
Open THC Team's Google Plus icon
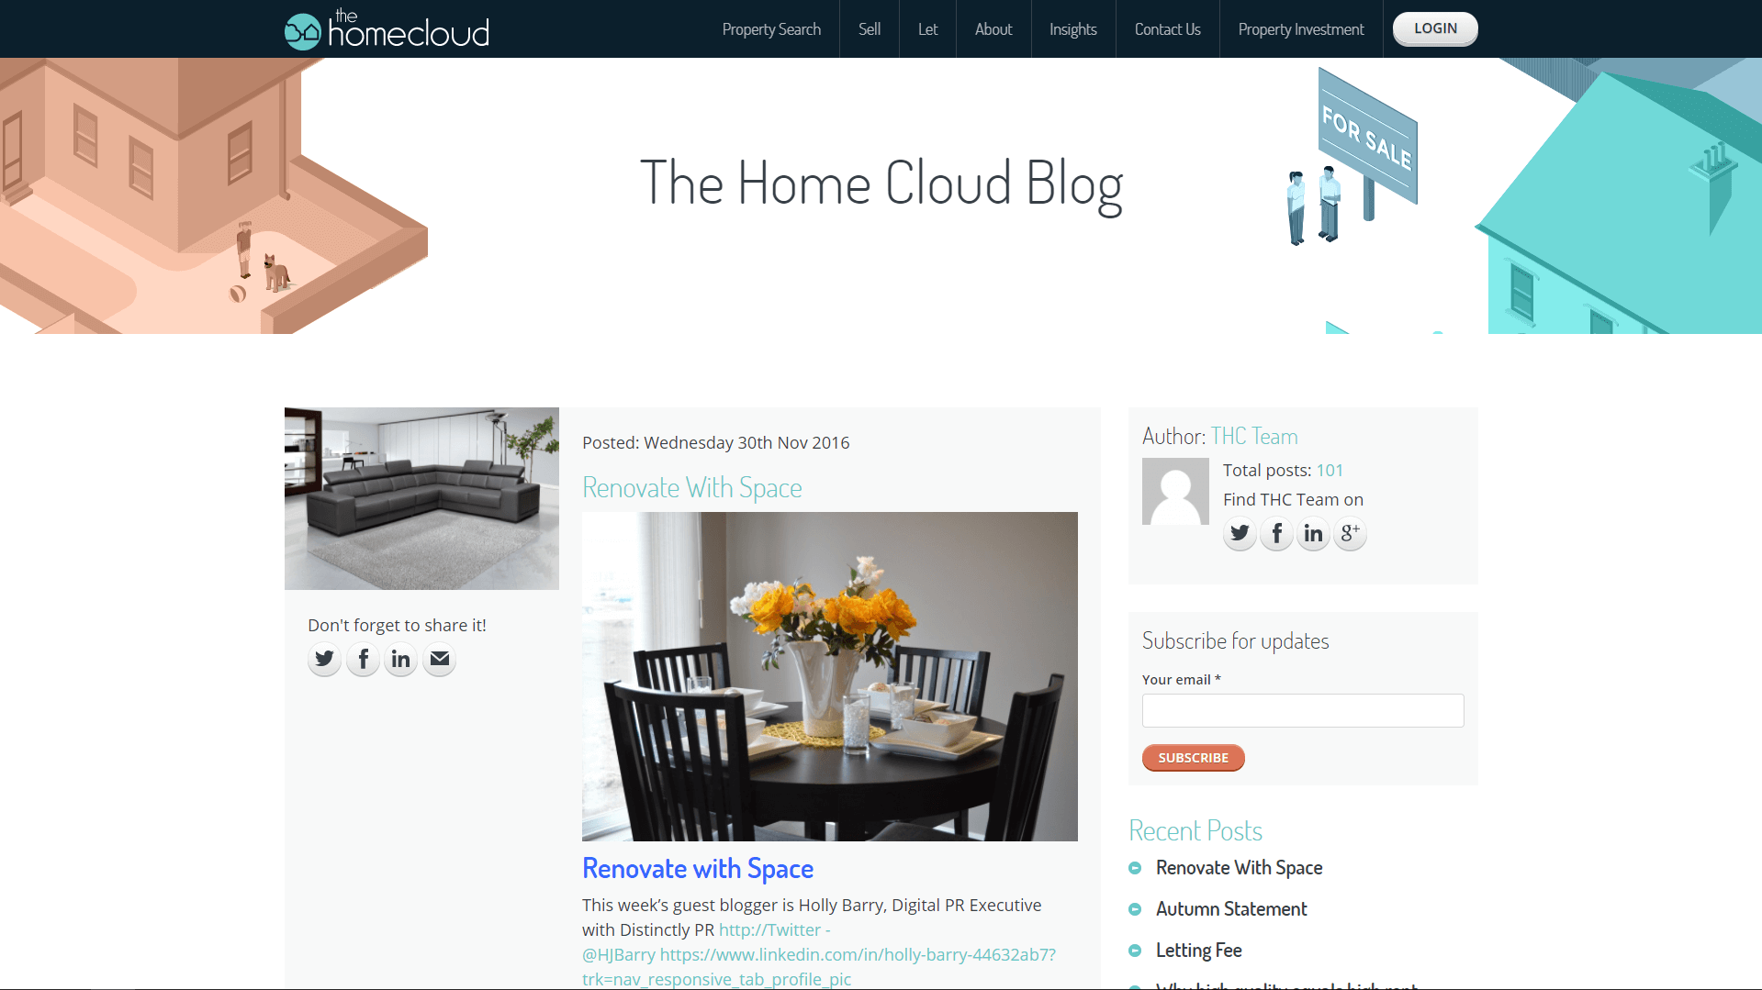point(1350,533)
